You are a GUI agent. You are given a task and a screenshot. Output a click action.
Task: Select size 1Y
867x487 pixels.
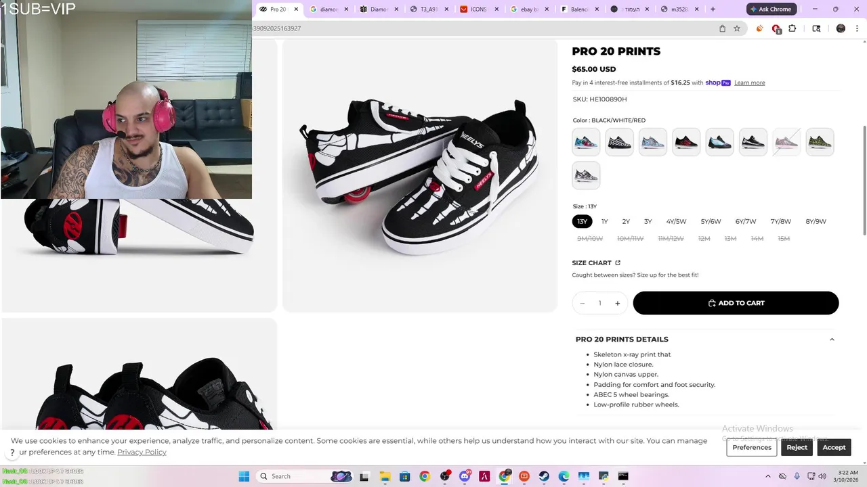coord(605,221)
